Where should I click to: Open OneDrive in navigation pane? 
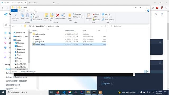pyautogui.click(x=21, y=36)
